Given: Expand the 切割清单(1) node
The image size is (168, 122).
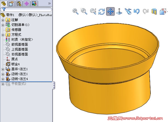Looking at the screenshot, I should [x=3, y=25].
